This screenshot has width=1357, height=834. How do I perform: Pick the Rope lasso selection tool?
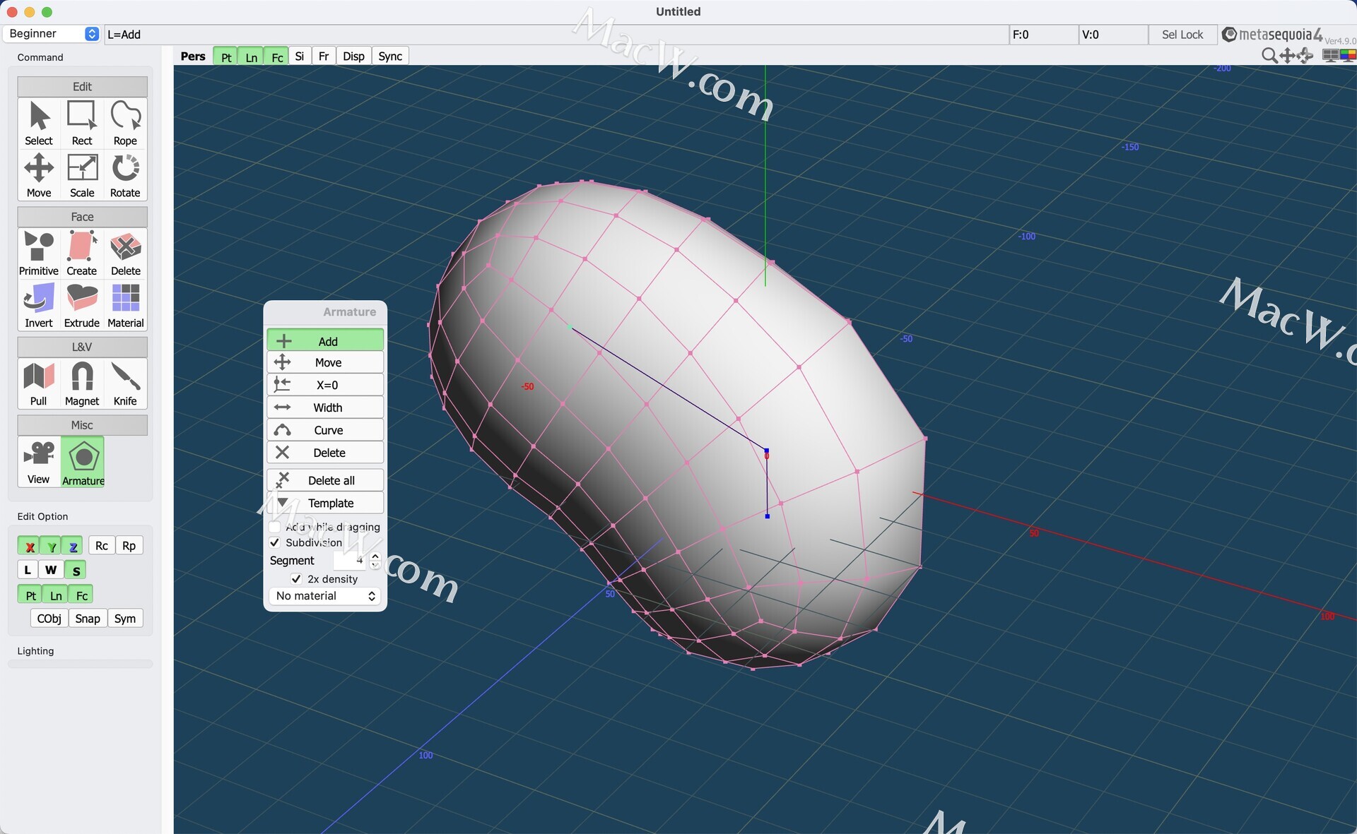125,123
